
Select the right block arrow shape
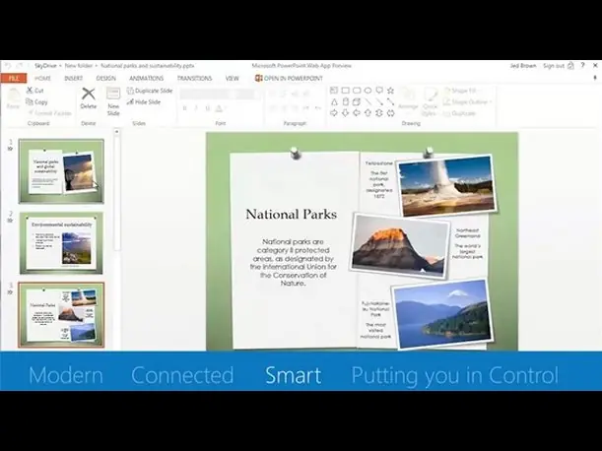click(334, 113)
